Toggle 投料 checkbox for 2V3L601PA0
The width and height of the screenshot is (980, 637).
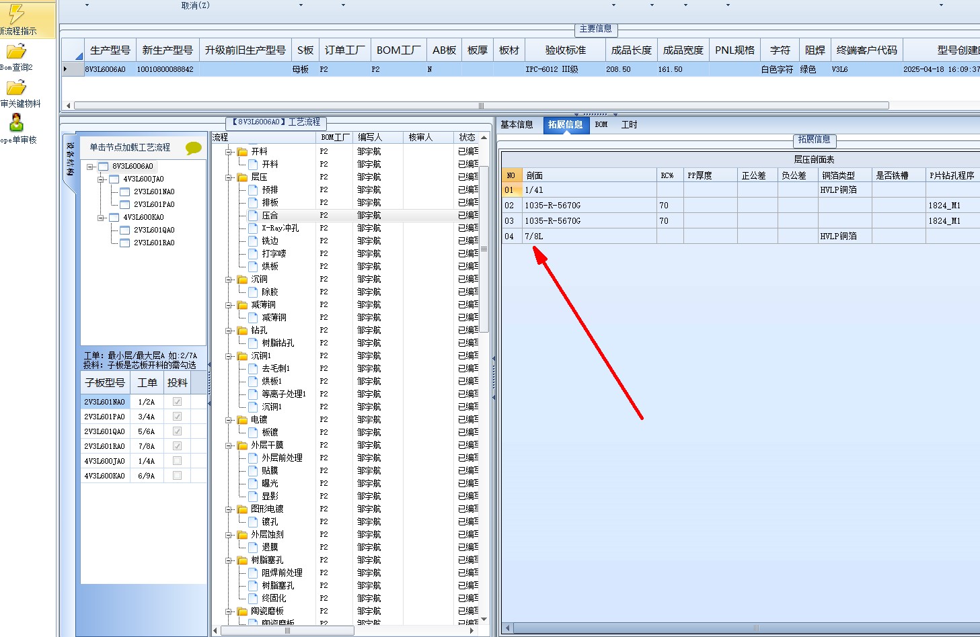click(177, 417)
